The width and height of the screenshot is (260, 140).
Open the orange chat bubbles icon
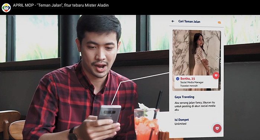[x=220, y=23]
